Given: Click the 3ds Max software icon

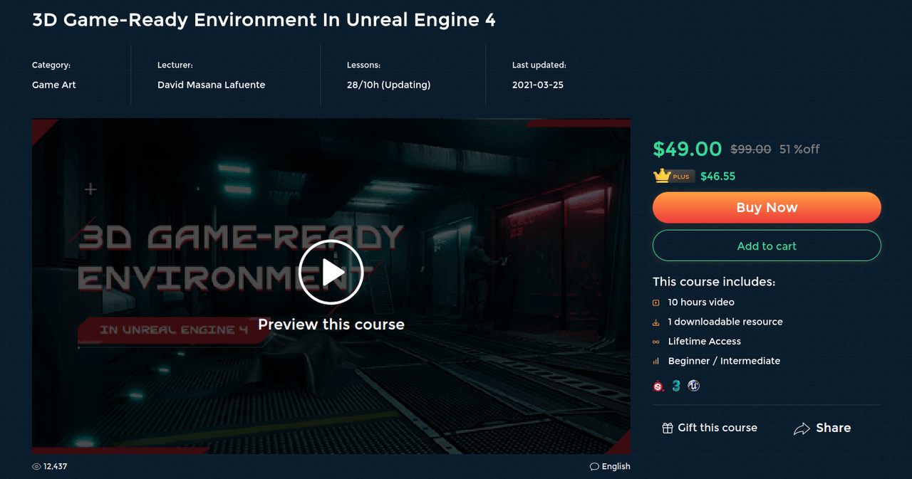Looking at the screenshot, I should (x=676, y=386).
